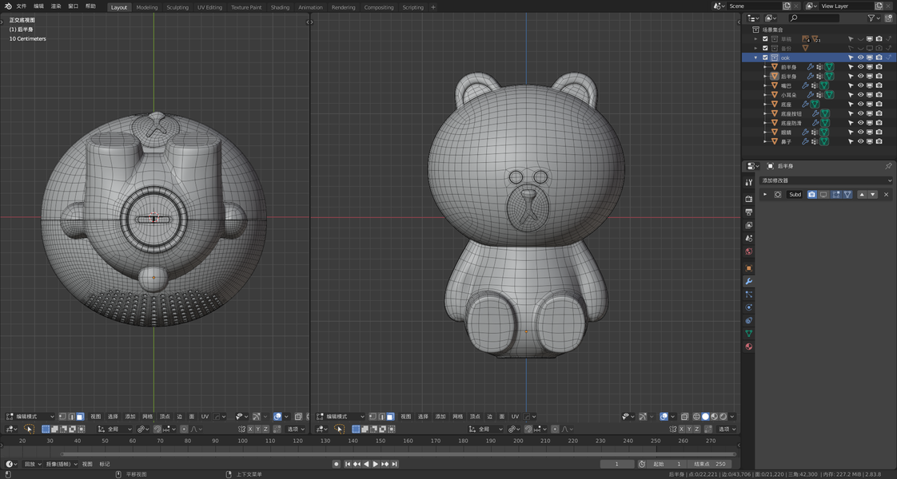897x479 pixels.
Task: Jump to the timeline end frame
Action: (395, 464)
